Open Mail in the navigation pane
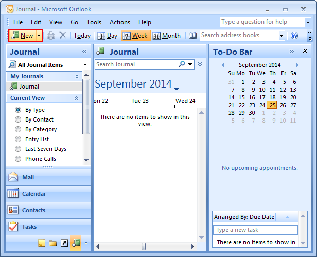The image size is (317, 257). coord(48,177)
